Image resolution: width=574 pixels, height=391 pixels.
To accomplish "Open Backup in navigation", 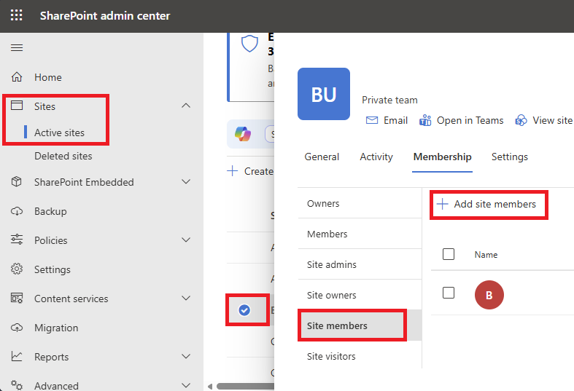I will [x=50, y=211].
